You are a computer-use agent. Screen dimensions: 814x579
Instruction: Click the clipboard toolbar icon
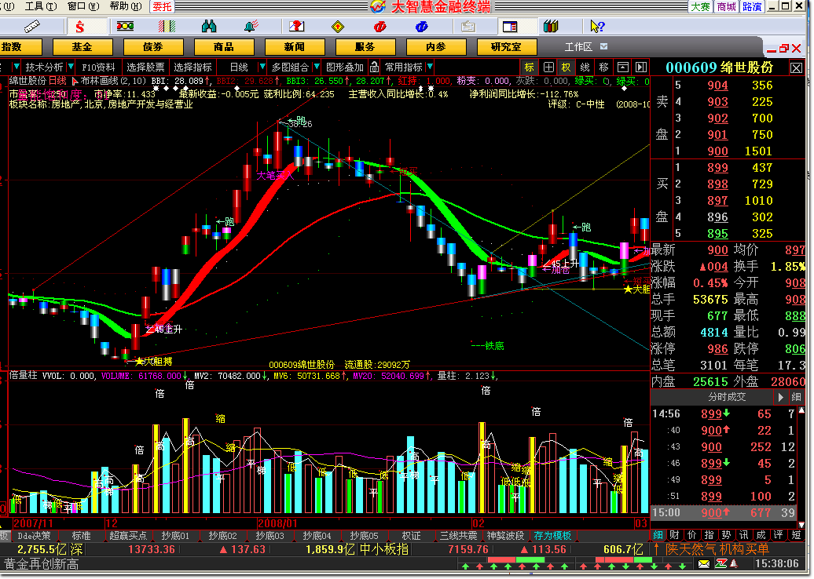click(467, 26)
